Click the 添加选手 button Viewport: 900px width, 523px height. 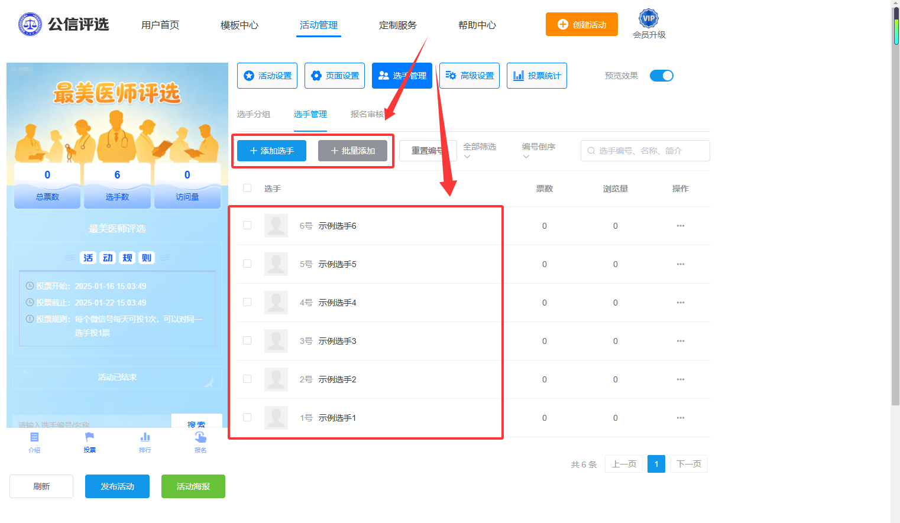point(272,151)
